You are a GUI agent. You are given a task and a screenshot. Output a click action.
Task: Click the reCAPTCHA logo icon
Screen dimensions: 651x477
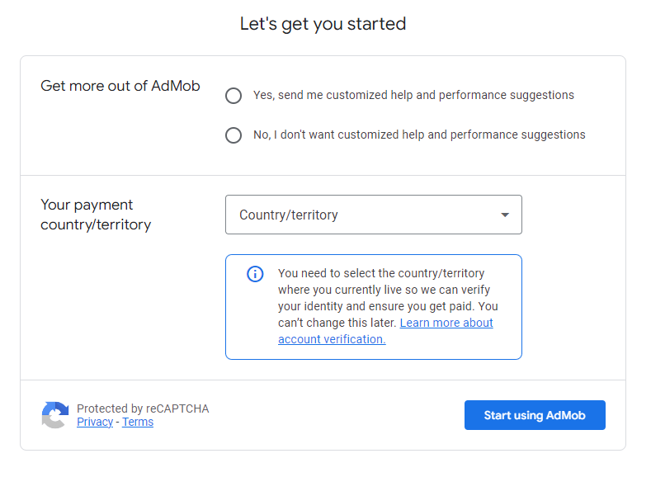(x=54, y=415)
